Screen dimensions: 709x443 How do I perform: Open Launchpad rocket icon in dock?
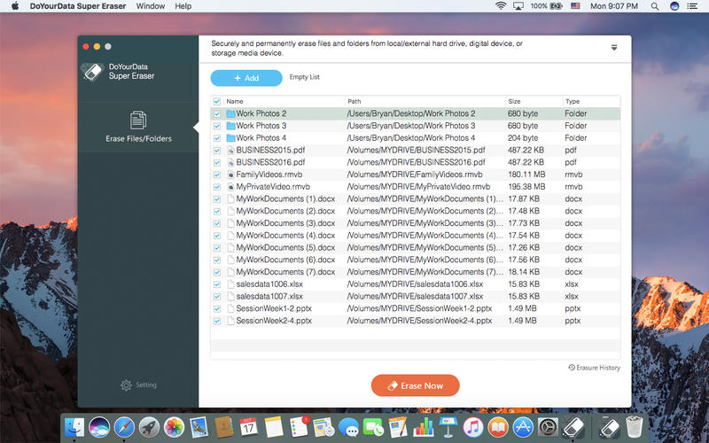click(149, 427)
